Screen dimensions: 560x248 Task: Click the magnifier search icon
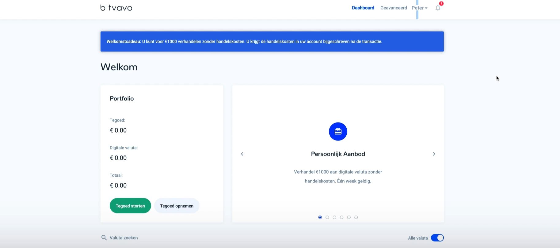[104, 238]
